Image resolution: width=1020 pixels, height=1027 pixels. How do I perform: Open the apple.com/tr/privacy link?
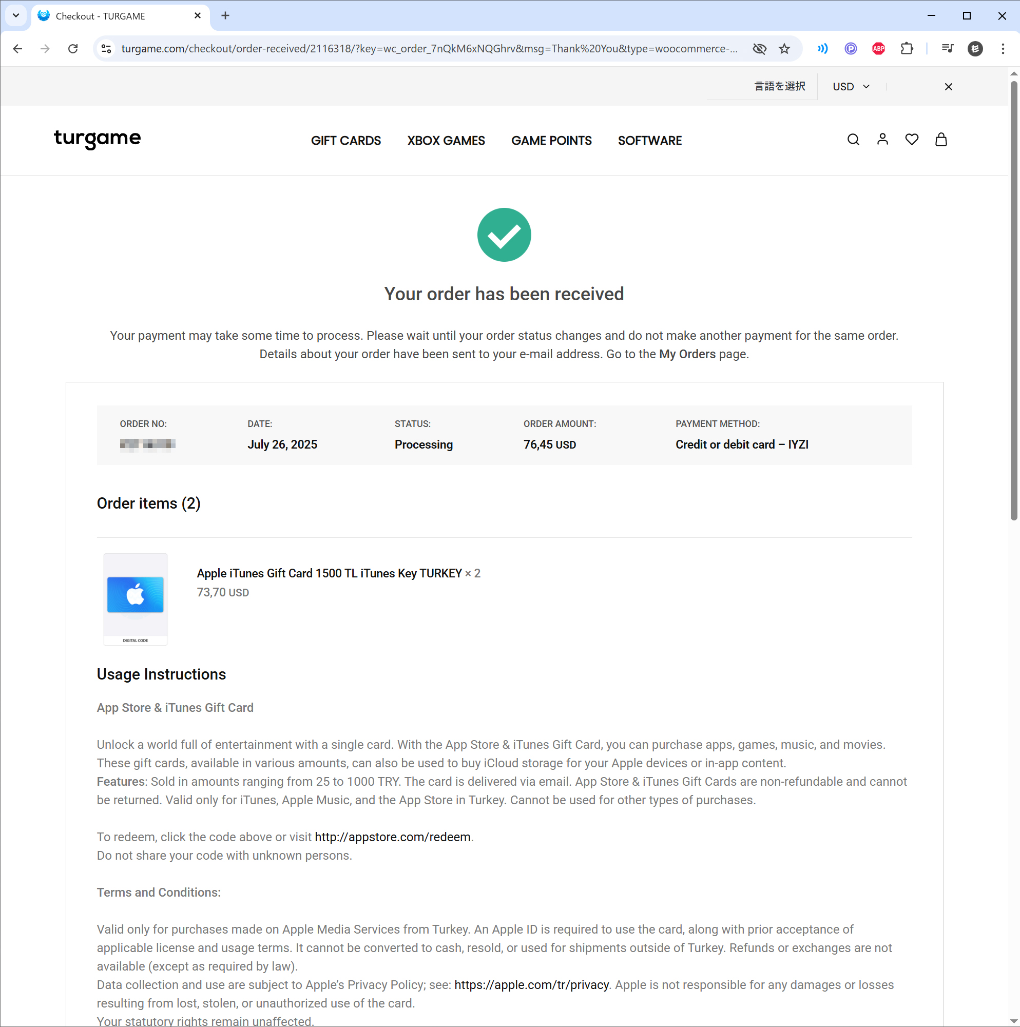(531, 984)
